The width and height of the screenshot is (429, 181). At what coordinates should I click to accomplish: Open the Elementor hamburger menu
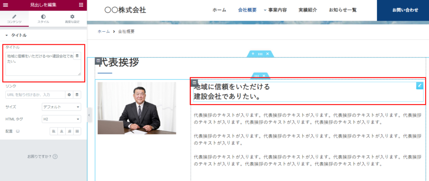(5, 5)
